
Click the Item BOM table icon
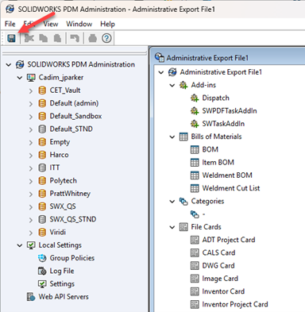click(x=195, y=162)
